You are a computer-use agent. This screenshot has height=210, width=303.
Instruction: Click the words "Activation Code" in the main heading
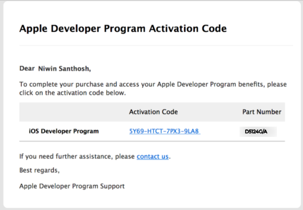[x=189, y=29]
